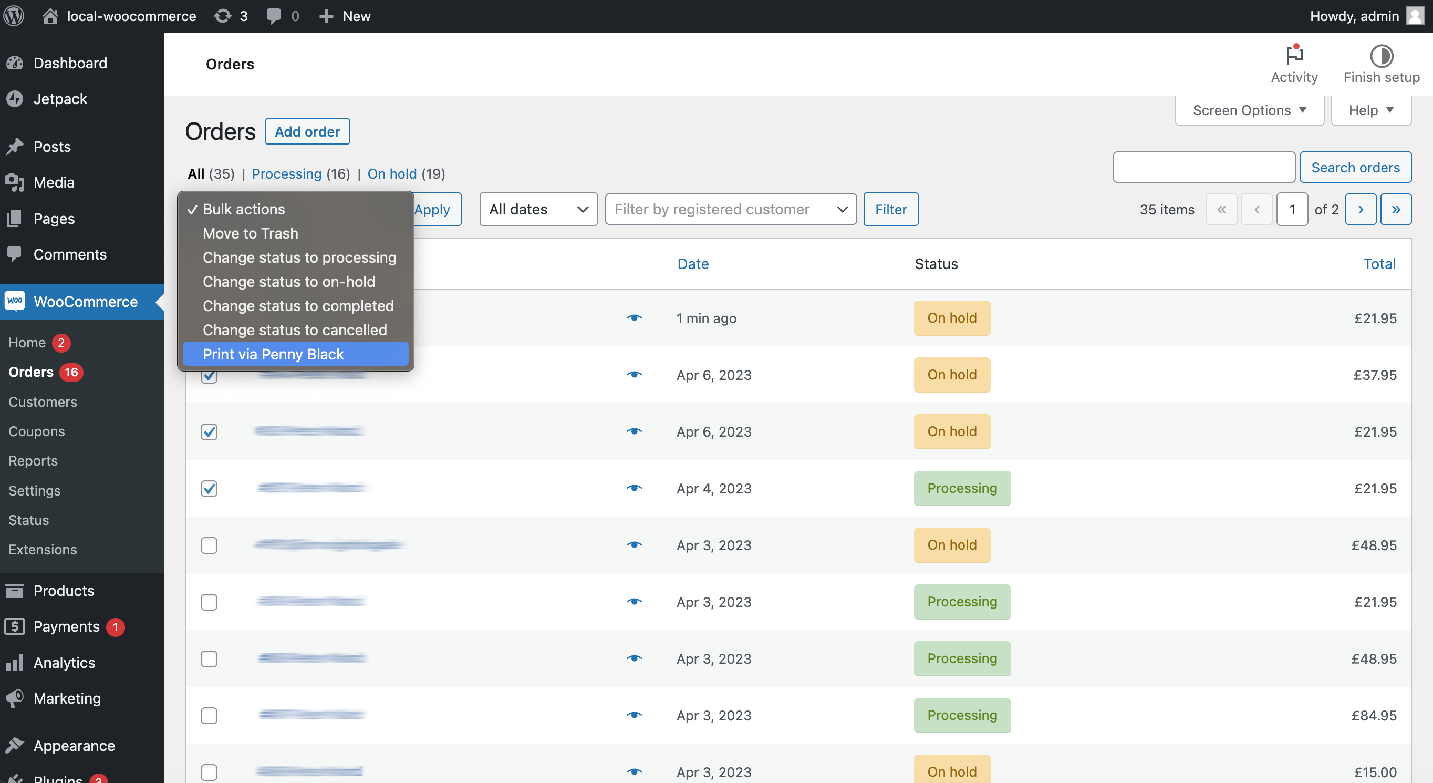Select the £48.95 Processing order checkbox

coord(209,659)
